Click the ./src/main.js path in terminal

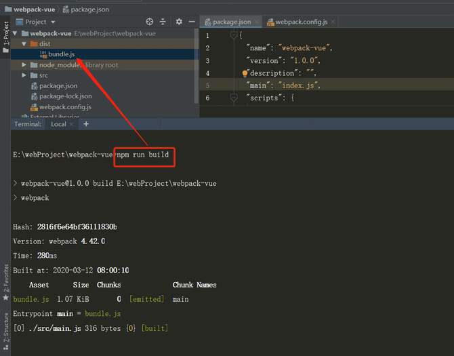[x=55, y=328]
